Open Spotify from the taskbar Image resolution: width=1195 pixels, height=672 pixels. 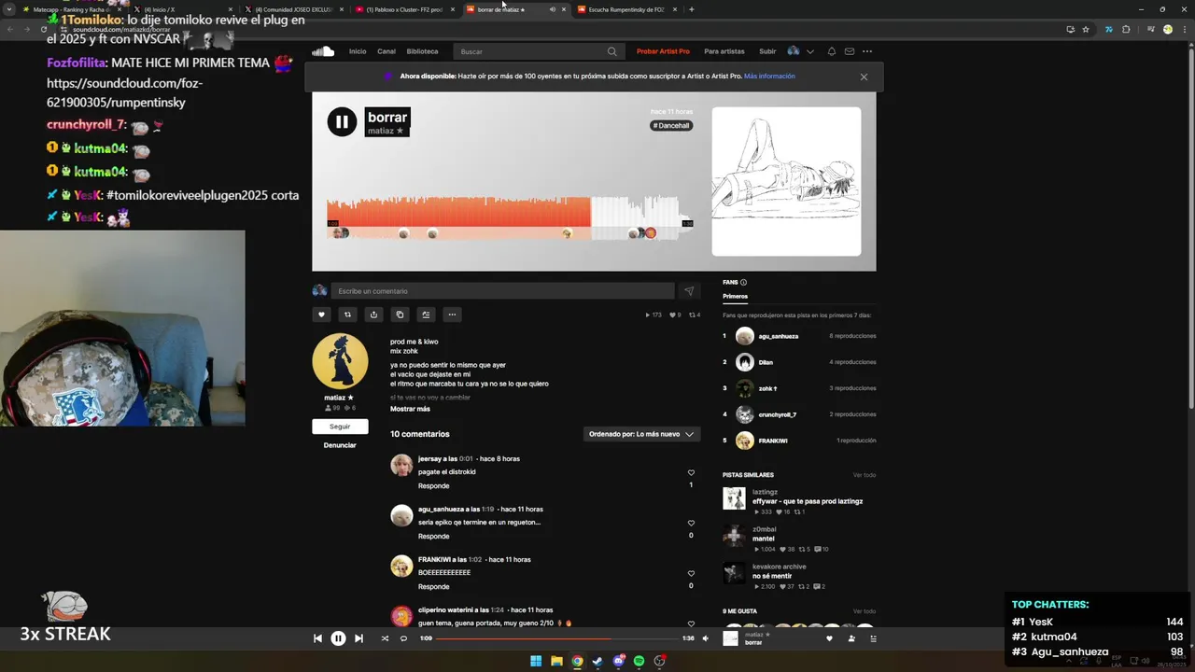pos(639,661)
